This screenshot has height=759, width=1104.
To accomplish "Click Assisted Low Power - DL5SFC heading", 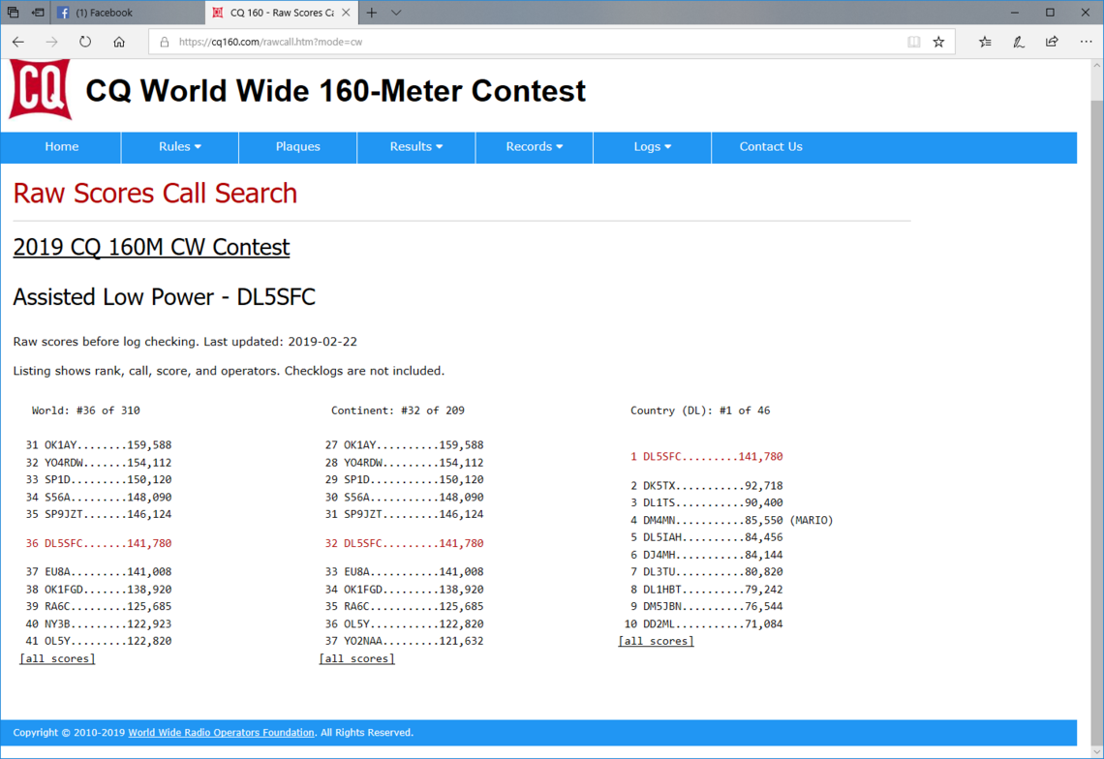I will coord(164,297).
